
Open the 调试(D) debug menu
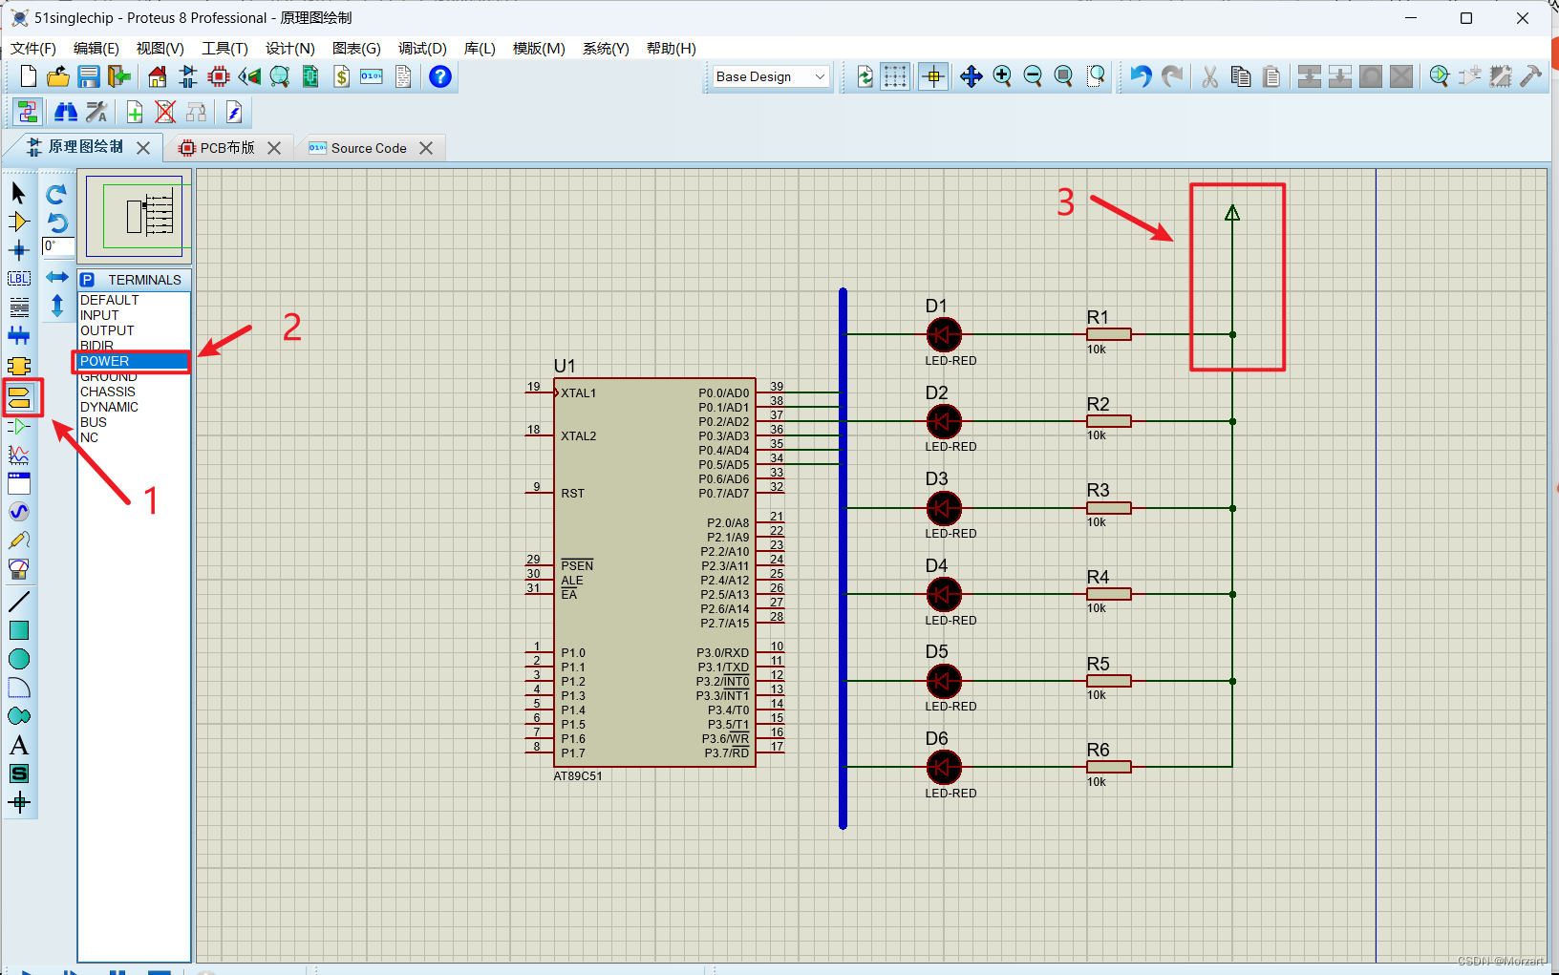tap(422, 48)
